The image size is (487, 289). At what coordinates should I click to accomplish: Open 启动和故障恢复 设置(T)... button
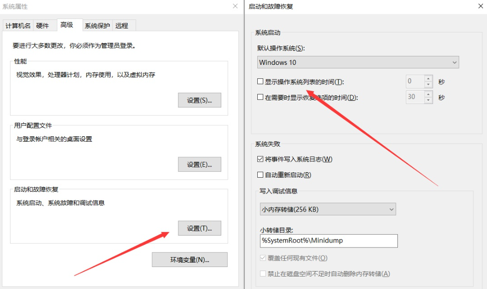point(199,228)
